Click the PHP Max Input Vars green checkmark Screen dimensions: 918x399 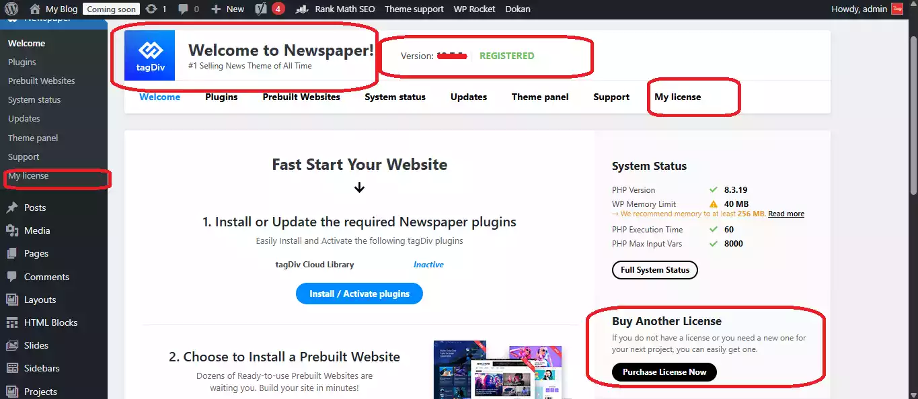click(714, 243)
